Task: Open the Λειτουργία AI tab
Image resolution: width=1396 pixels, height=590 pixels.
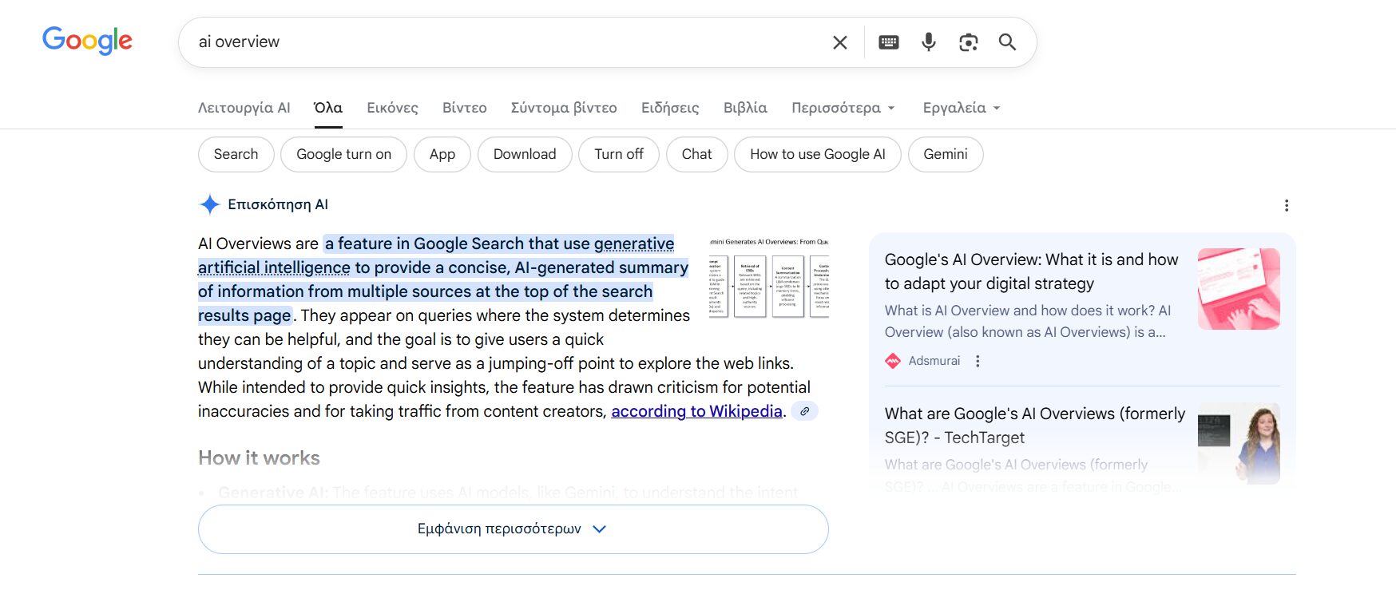Action: pos(244,108)
